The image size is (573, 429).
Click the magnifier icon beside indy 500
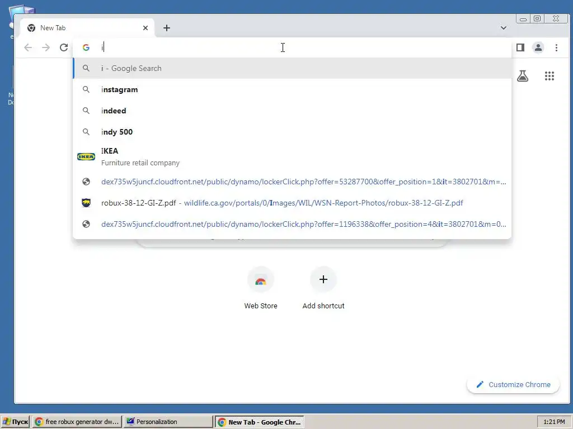coord(86,132)
